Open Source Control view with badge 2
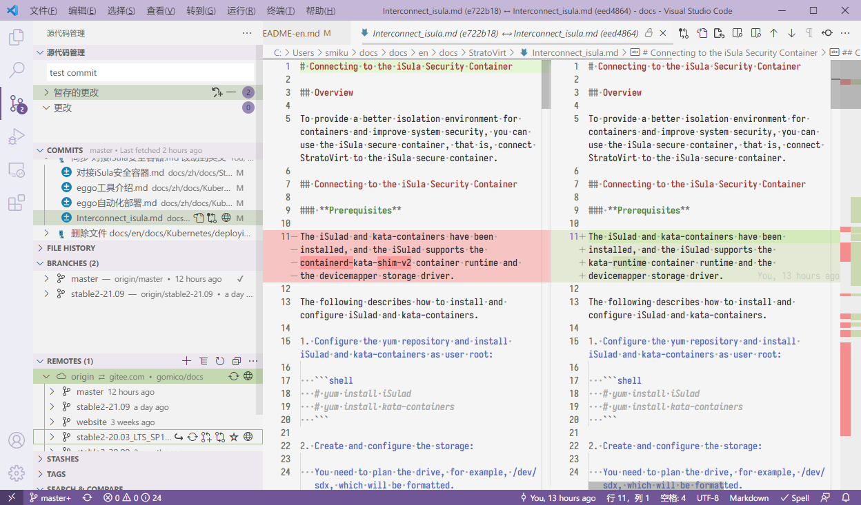The height and width of the screenshot is (505, 861). click(17, 104)
